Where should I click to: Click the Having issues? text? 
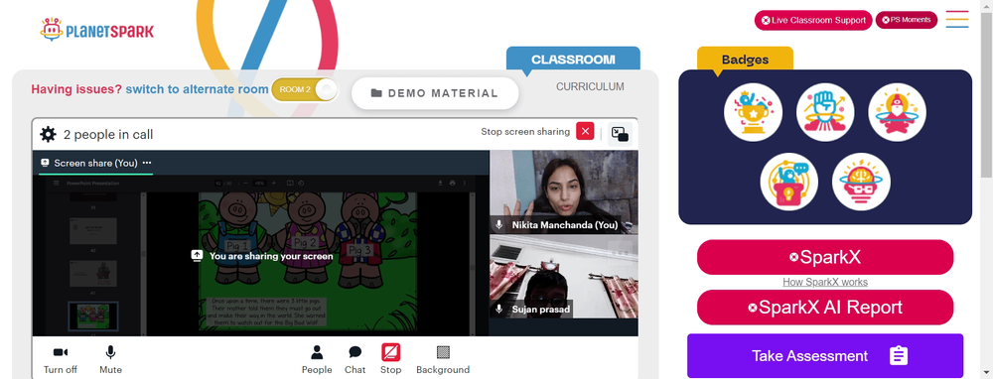pos(76,89)
